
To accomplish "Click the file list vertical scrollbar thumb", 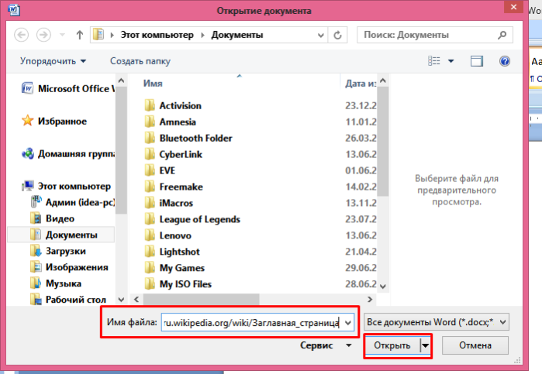I will pyautogui.click(x=382, y=142).
